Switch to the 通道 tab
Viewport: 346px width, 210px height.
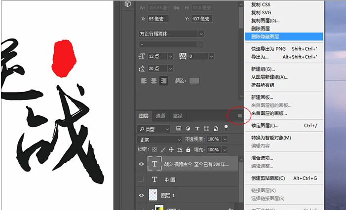[x=160, y=116]
